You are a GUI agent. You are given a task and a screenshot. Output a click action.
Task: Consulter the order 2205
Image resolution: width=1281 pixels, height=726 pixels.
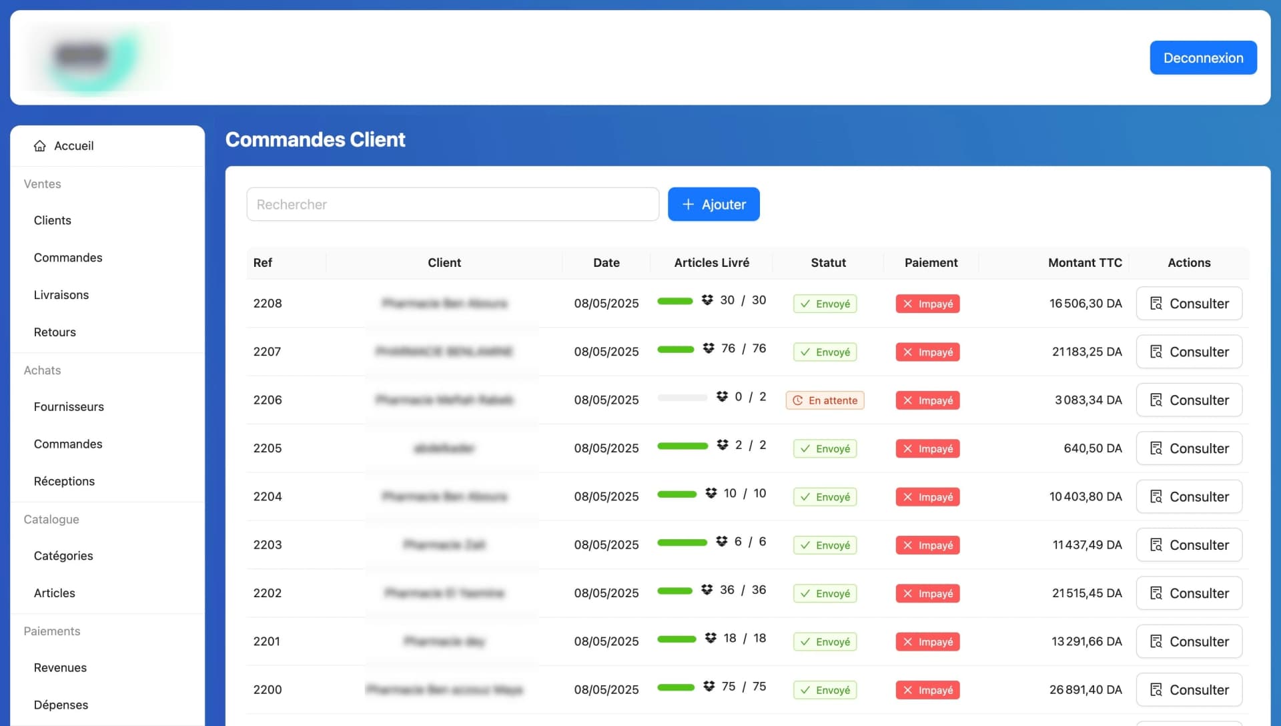(x=1189, y=448)
